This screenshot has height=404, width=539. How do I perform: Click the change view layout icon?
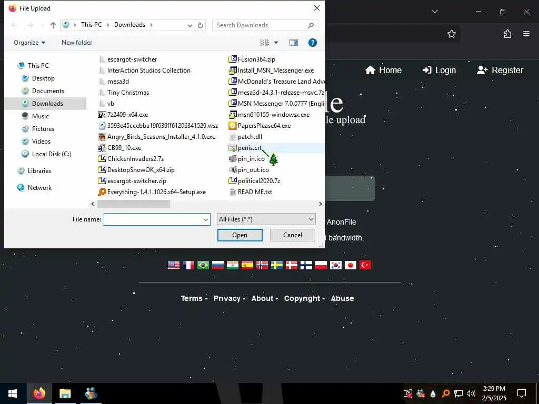pos(265,43)
